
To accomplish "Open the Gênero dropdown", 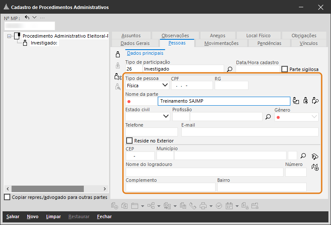I will (314, 117).
